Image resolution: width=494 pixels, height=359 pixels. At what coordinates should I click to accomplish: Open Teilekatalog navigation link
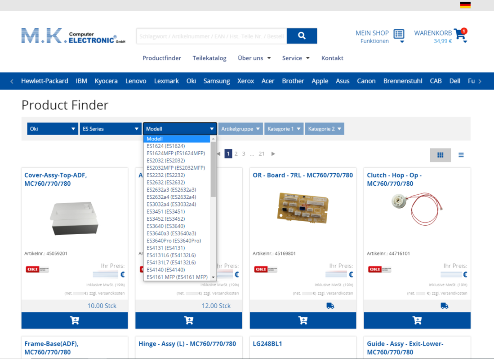pos(209,58)
